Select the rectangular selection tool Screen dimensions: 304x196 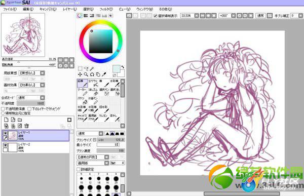click(80, 68)
